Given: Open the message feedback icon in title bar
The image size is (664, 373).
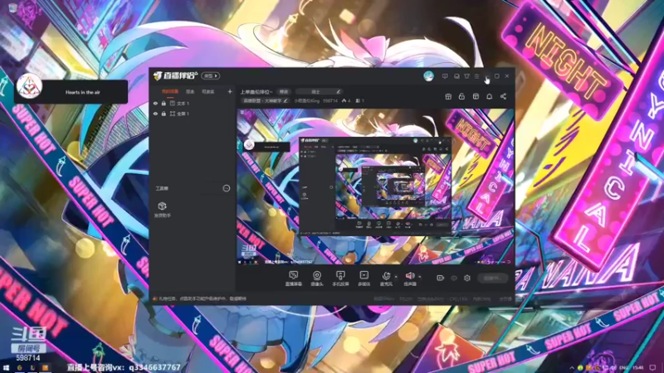Looking at the screenshot, I should (445, 76).
